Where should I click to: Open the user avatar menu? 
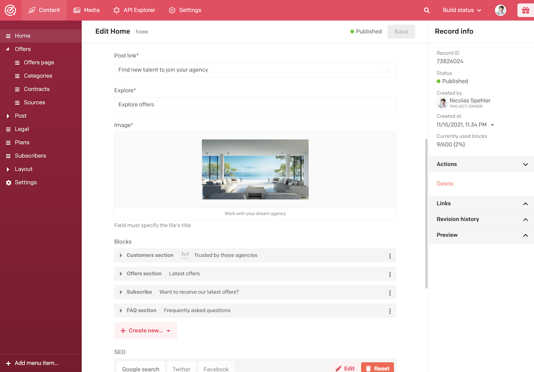point(501,10)
